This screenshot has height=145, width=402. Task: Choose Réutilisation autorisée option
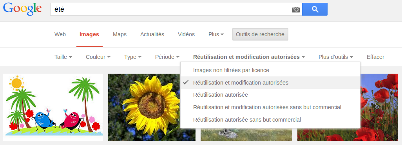coord(270,95)
